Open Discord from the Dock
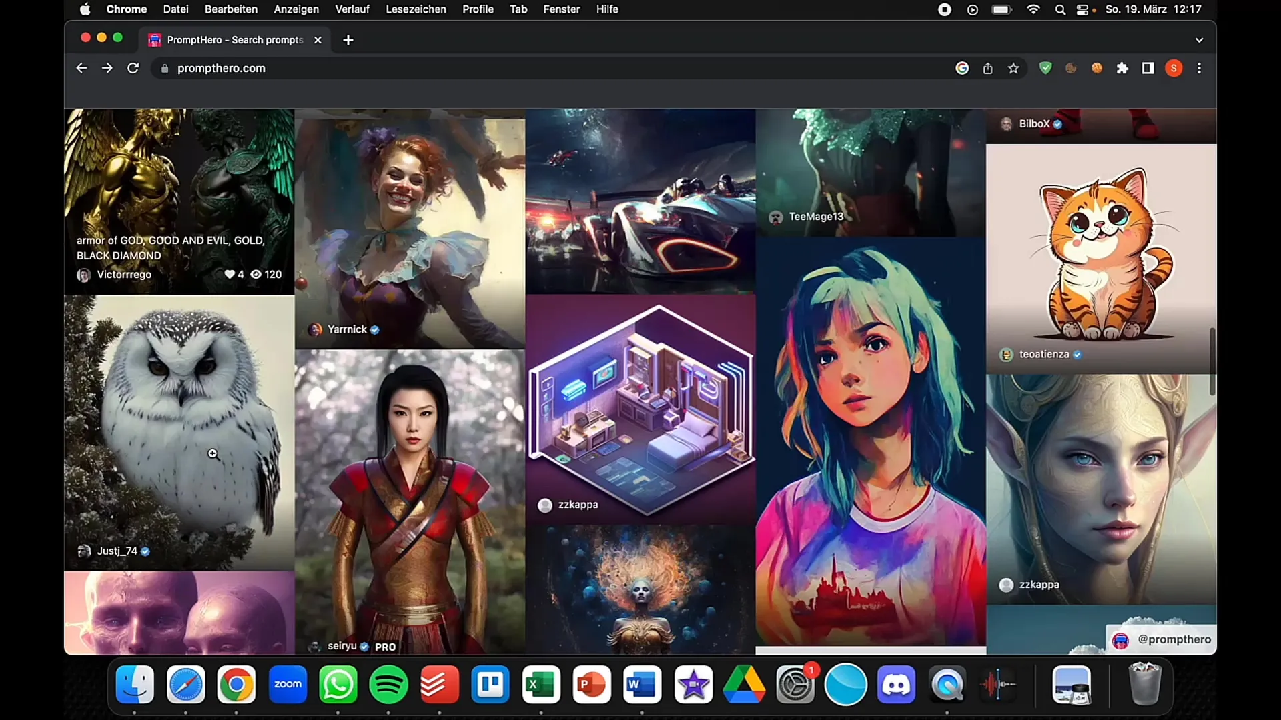 [x=896, y=685]
